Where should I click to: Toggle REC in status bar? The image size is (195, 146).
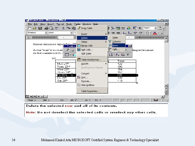(116, 100)
